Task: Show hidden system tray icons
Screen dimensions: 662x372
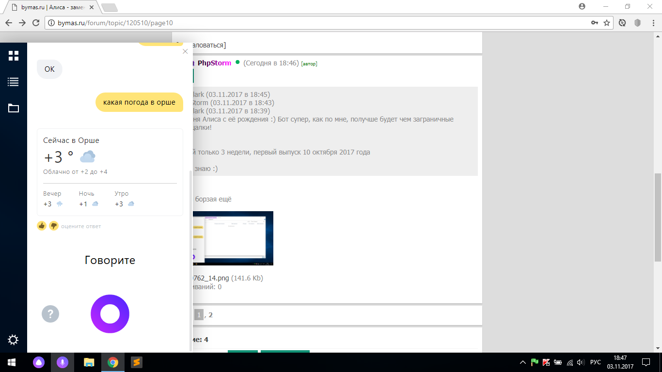Action: point(523,362)
